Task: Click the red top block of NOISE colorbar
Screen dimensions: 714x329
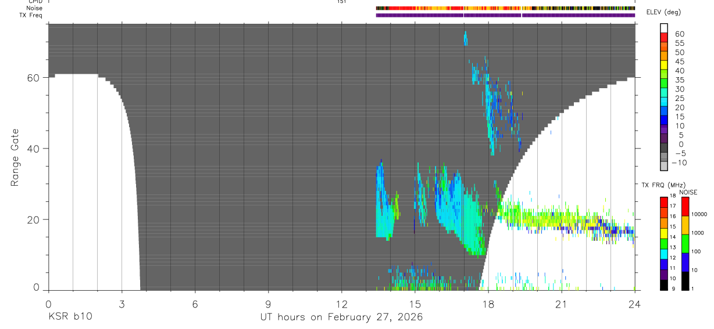Action: tap(685, 207)
